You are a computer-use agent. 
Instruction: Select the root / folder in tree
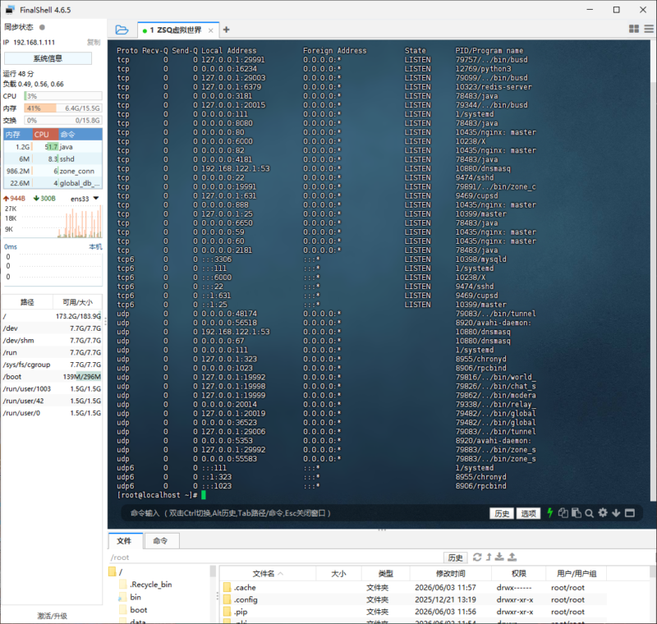116,571
